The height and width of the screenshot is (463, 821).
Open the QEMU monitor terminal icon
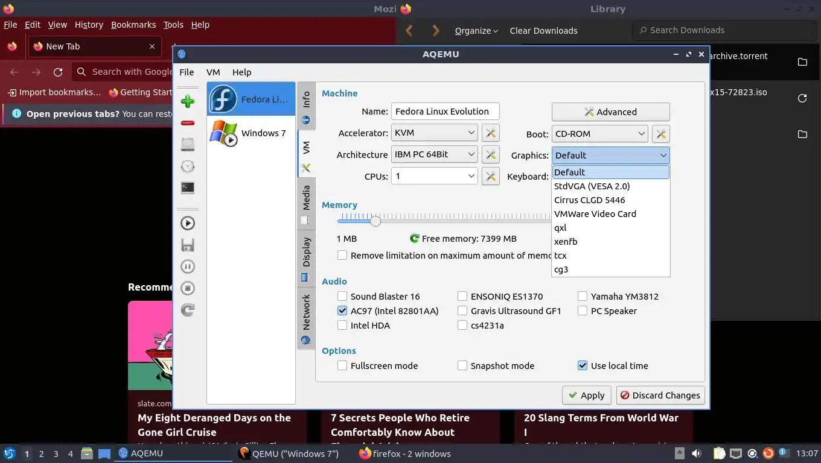[x=188, y=187]
